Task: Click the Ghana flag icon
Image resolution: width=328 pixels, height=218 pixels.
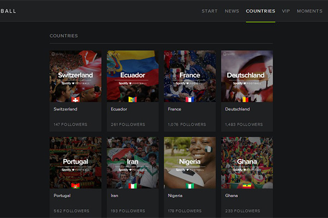Action: click(246, 185)
